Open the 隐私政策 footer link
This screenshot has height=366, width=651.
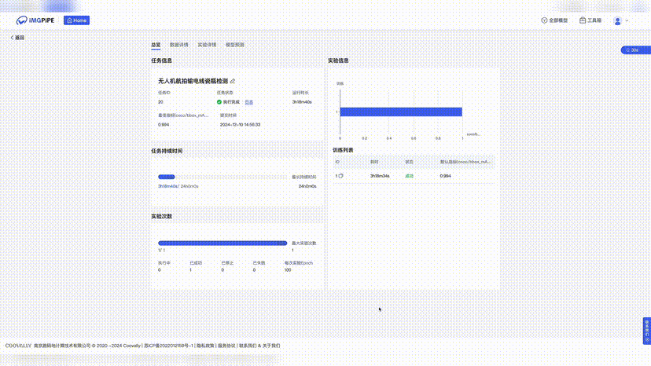205,346
